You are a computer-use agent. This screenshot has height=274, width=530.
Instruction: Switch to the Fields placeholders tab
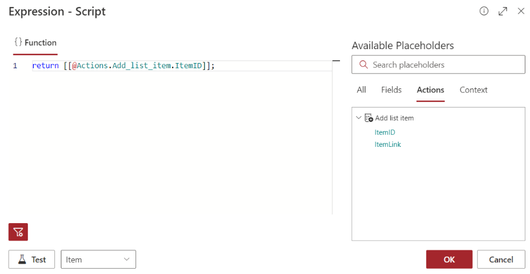392,90
